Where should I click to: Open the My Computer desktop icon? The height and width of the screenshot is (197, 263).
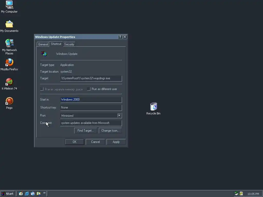9,7
